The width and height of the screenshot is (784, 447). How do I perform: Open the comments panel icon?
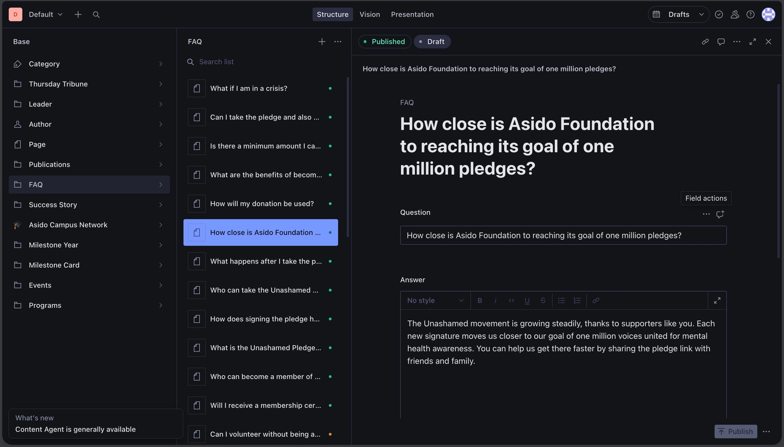click(721, 41)
